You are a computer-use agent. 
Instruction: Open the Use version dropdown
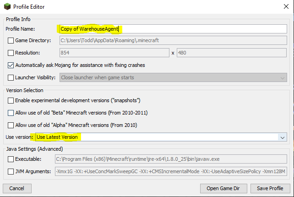(282, 137)
